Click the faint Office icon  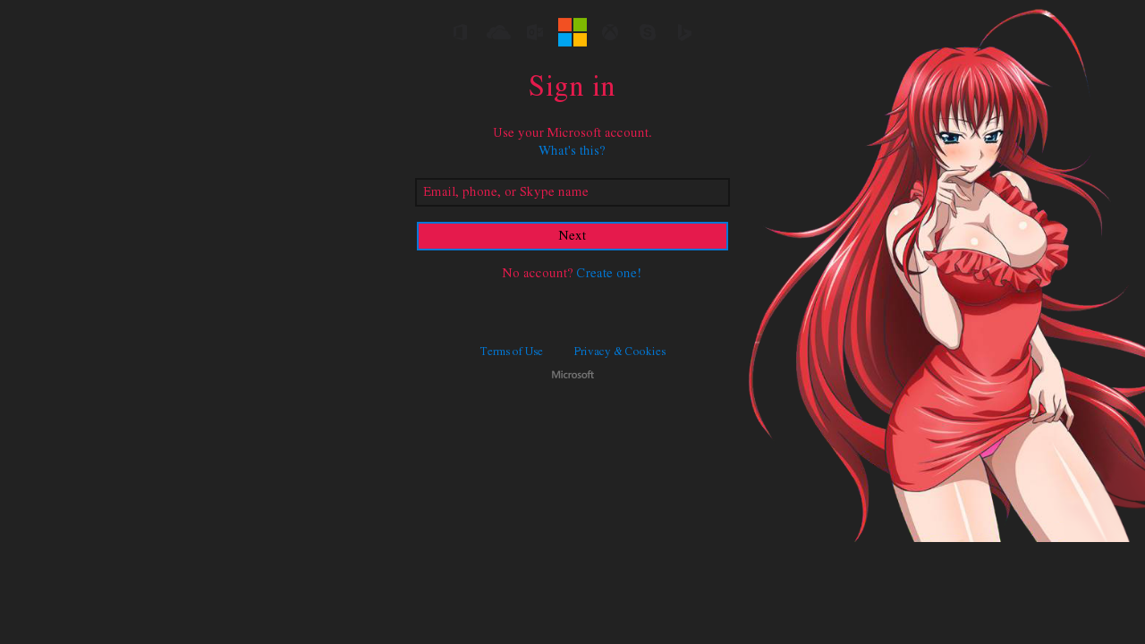[x=460, y=32]
